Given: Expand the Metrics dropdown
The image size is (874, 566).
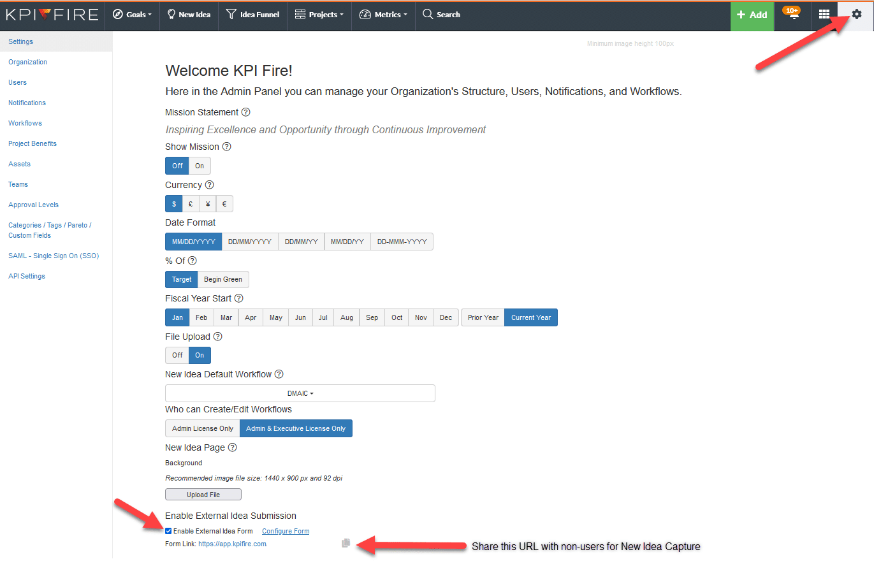Looking at the screenshot, I should coord(383,15).
